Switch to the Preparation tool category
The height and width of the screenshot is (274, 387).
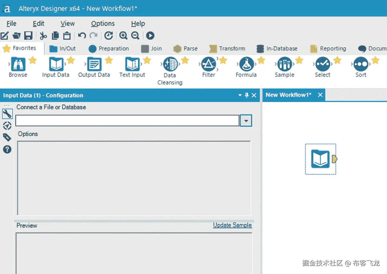(x=109, y=49)
